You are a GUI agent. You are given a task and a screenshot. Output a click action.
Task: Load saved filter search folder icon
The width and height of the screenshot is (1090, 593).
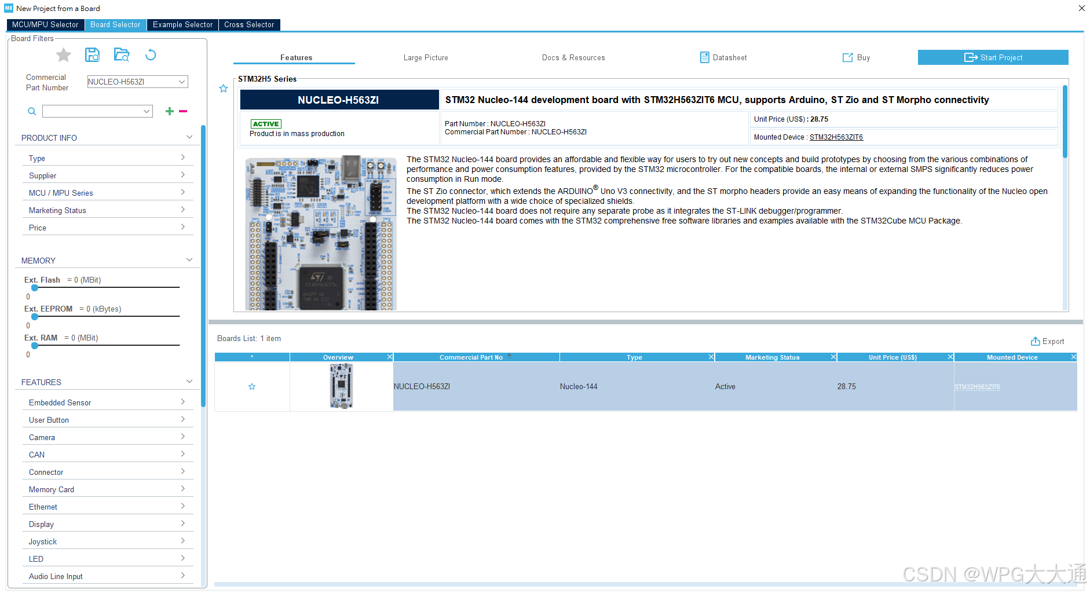(x=122, y=55)
